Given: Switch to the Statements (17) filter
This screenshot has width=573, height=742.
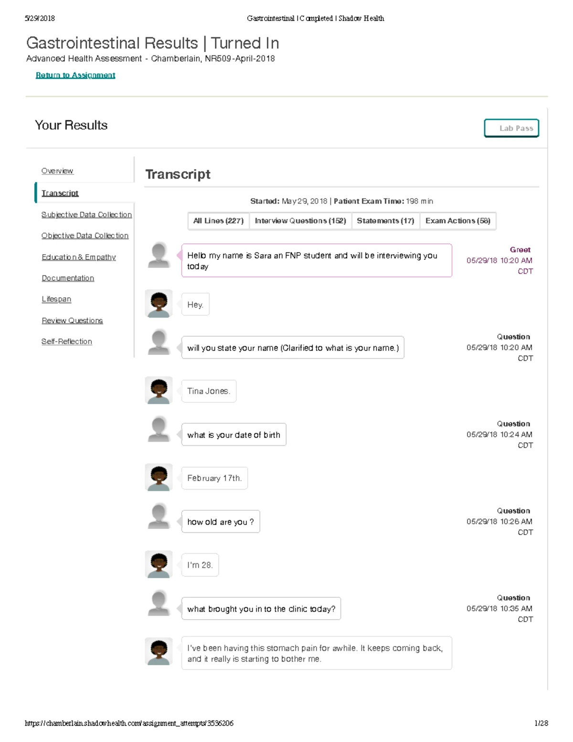Looking at the screenshot, I should 385,221.
